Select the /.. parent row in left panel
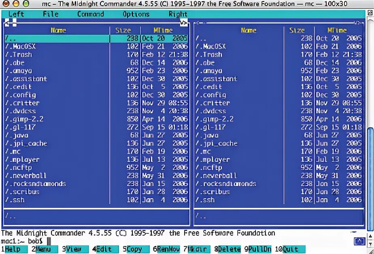Image resolution: width=374 pixels, height=254 pixels. click(x=96, y=38)
